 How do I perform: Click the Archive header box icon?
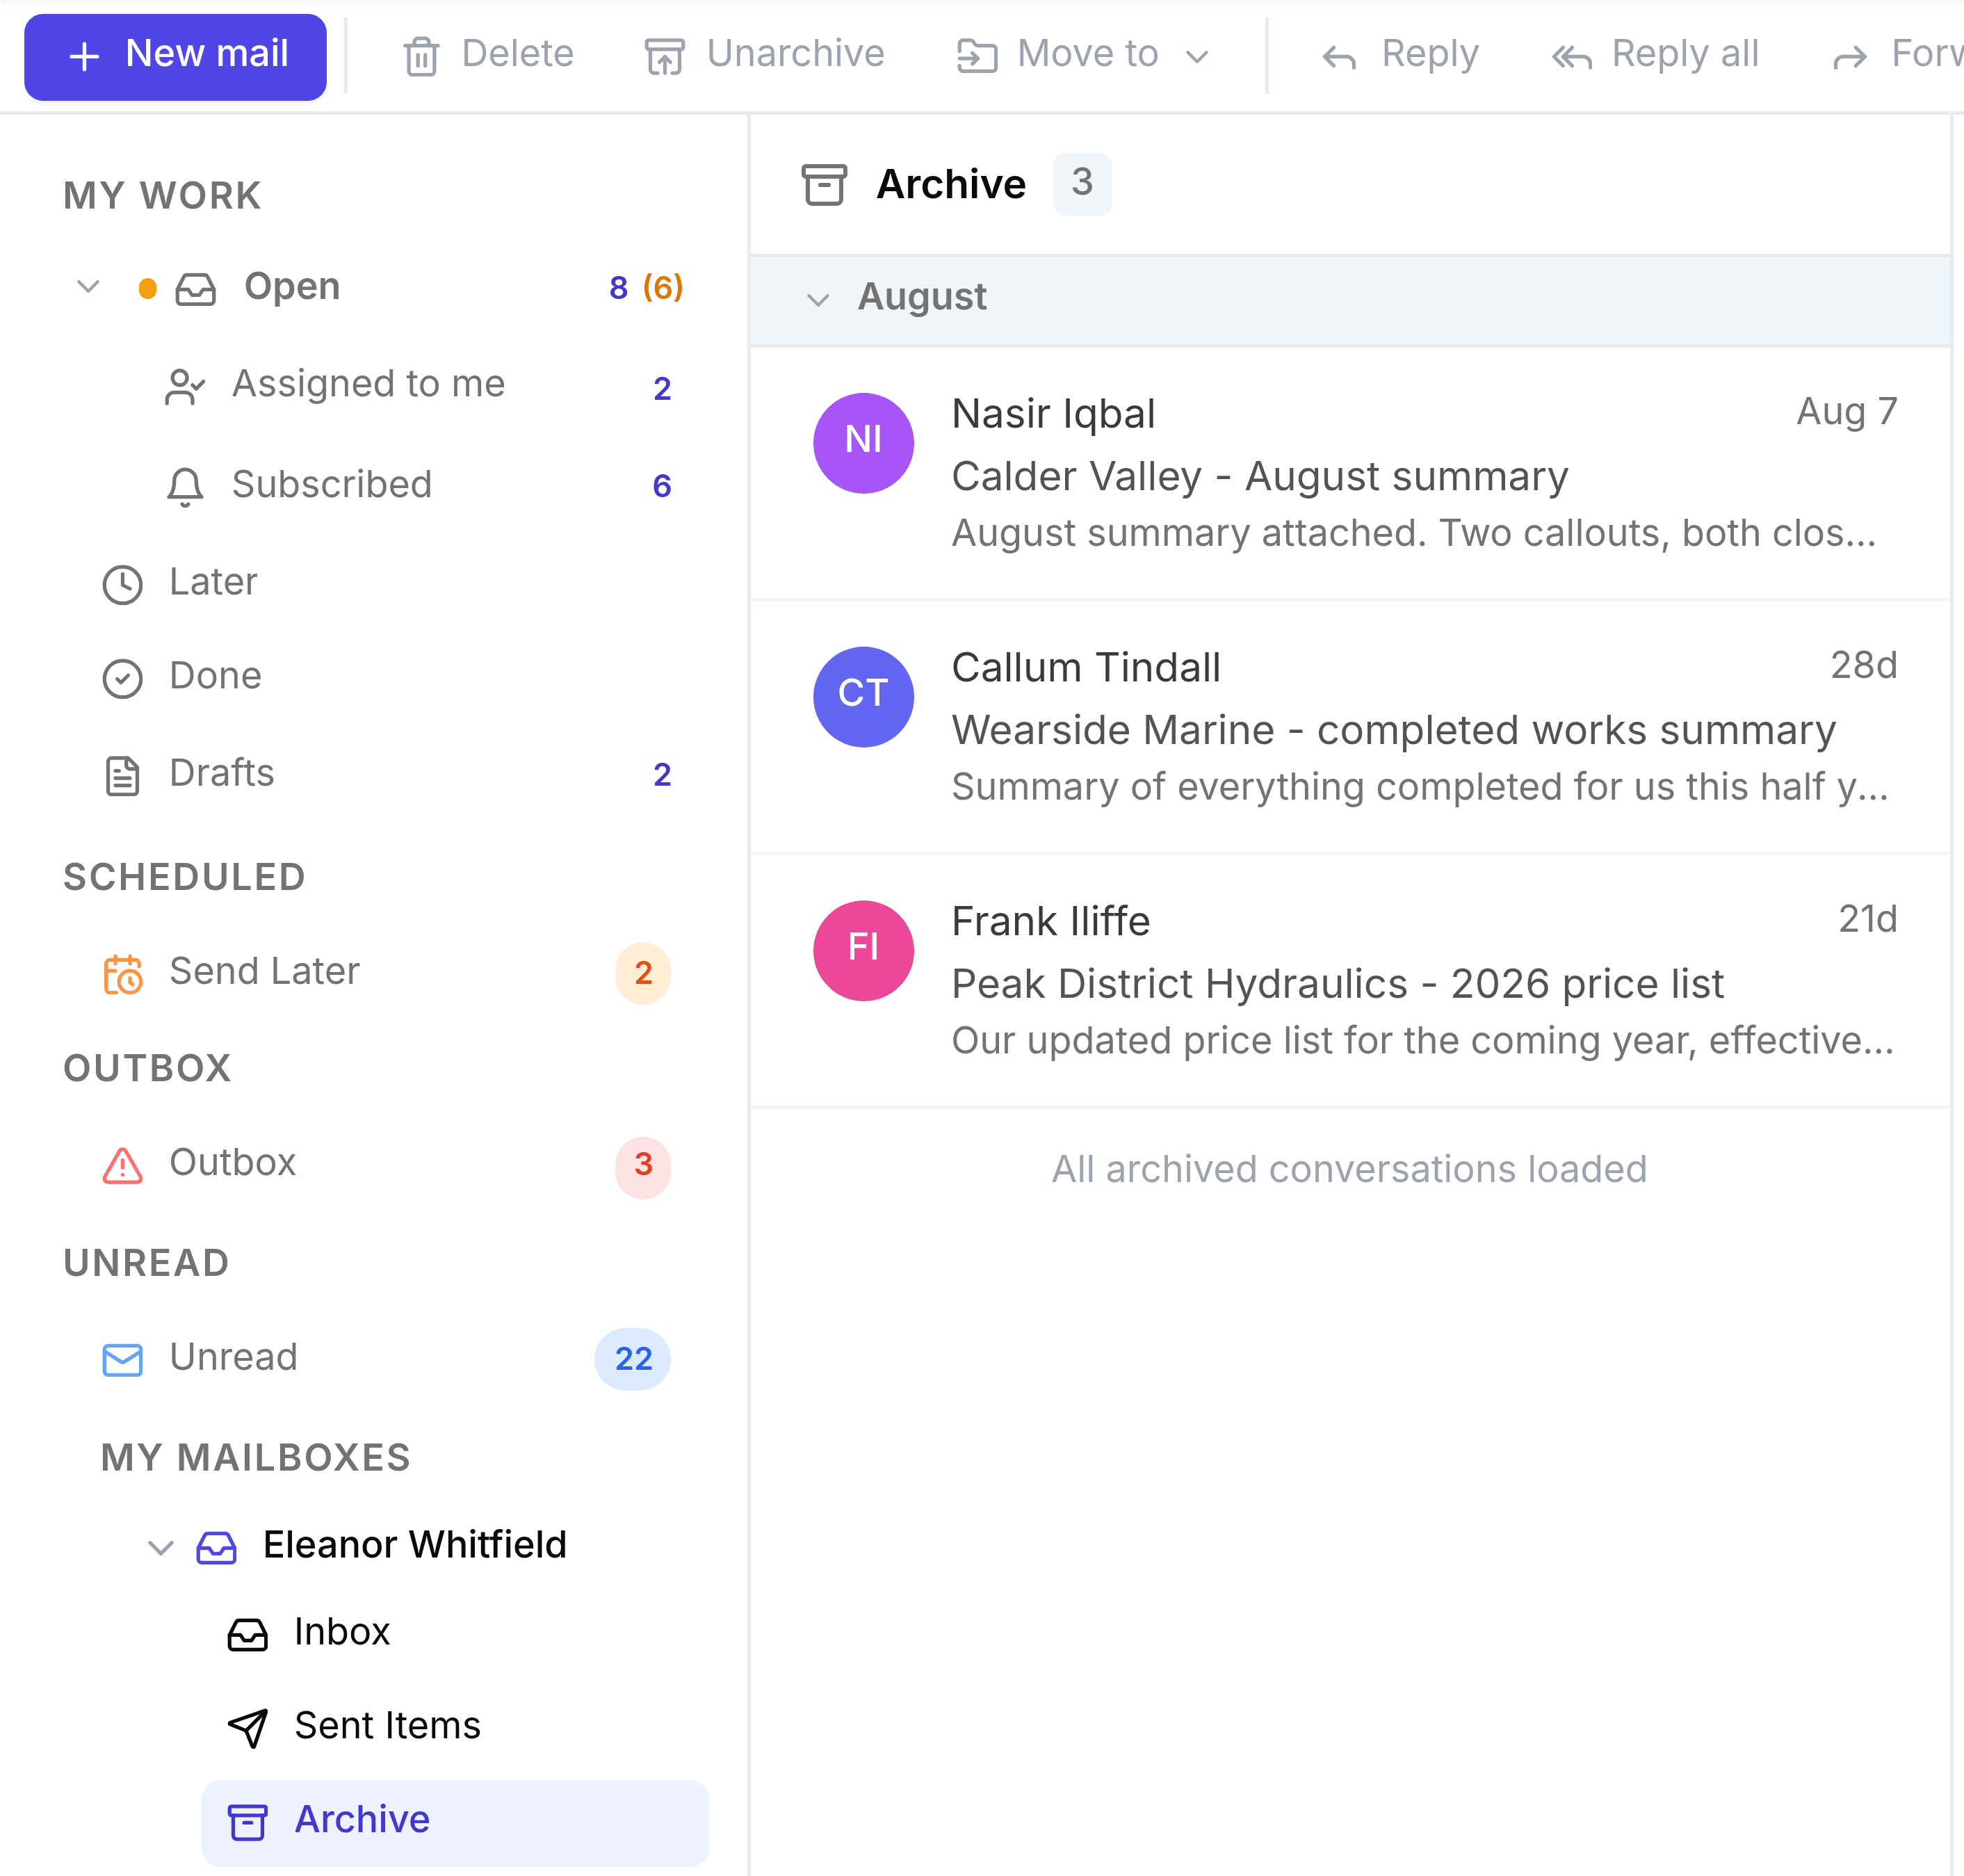point(824,185)
